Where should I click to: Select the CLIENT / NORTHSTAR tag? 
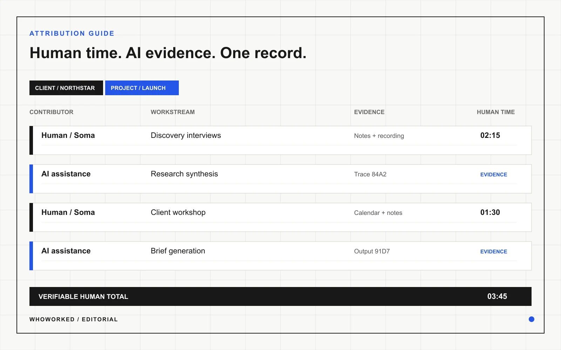pos(66,88)
